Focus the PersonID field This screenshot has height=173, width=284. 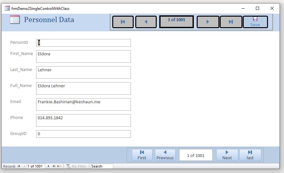(x=83, y=43)
